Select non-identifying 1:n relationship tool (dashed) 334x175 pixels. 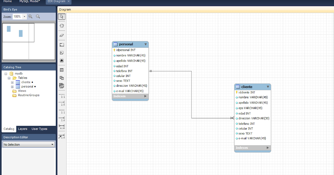62,103
